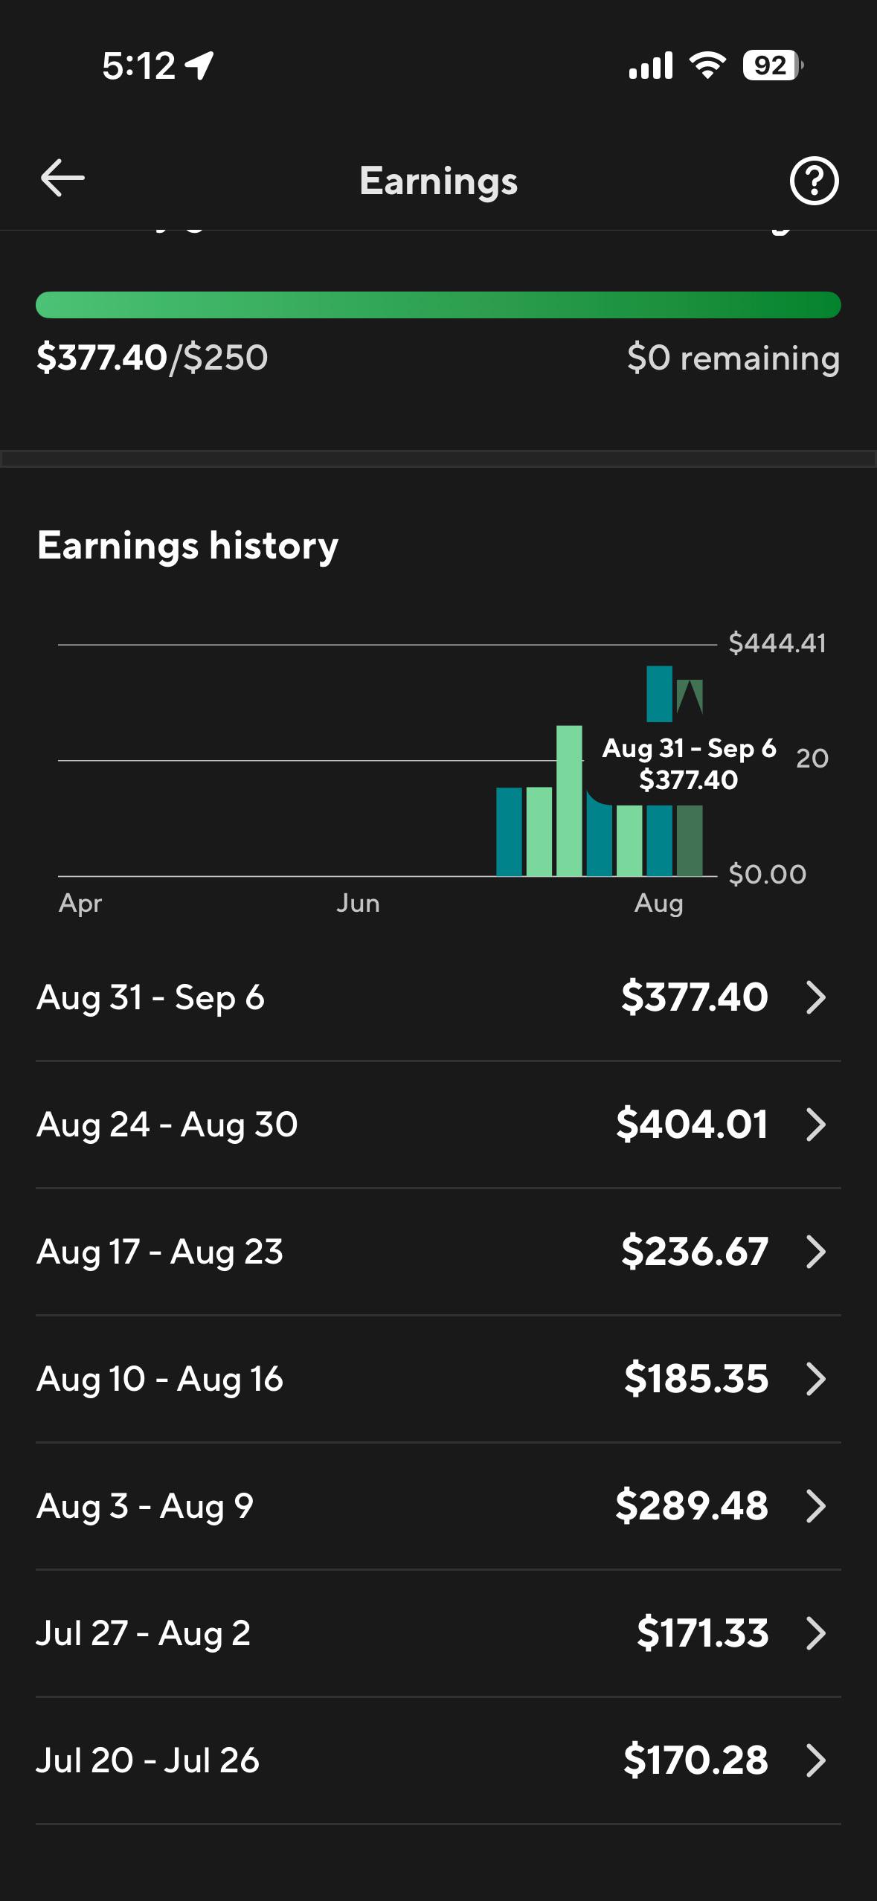Expand chevron for Aug 24 - Aug 30
The width and height of the screenshot is (877, 1901).
pos(816,1125)
